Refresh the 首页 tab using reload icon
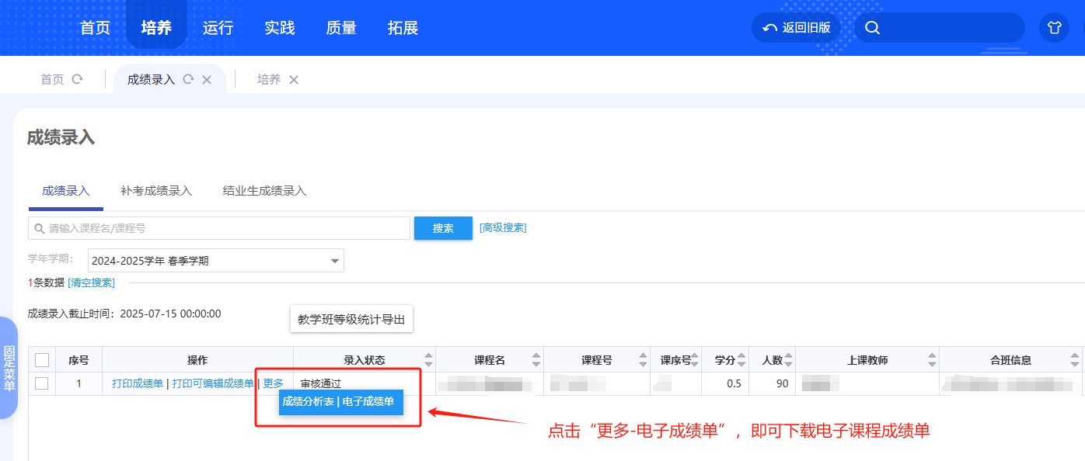Image resolution: width=1085 pixels, height=461 pixels. [x=77, y=79]
